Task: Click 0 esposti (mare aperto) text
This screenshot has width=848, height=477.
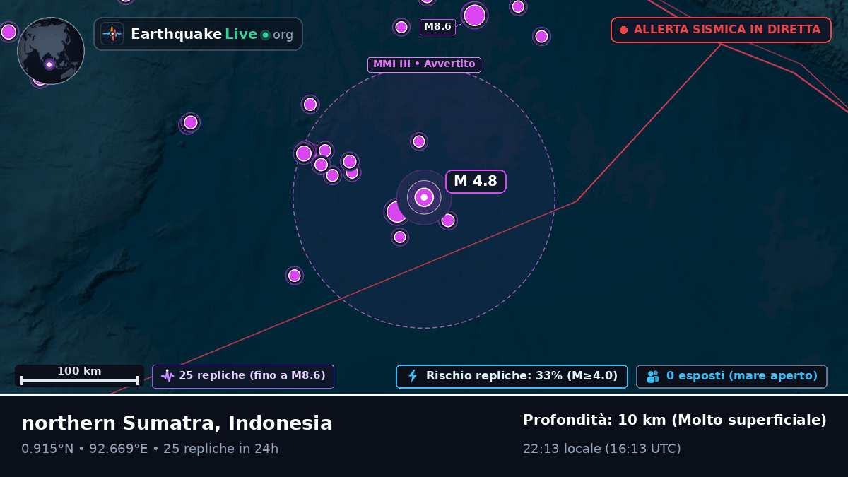Action: pyautogui.click(x=741, y=376)
